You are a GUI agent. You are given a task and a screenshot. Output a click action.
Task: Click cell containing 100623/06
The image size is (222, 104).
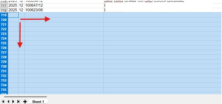(x=64, y=10)
